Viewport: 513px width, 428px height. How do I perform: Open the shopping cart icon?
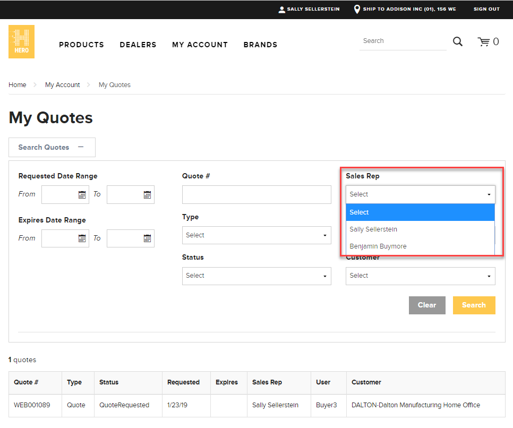click(484, 42)
